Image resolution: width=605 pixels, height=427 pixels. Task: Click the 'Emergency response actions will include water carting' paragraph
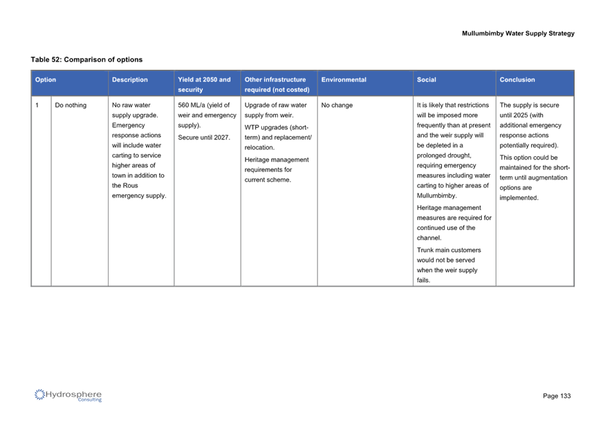click(x=139, y=160)
